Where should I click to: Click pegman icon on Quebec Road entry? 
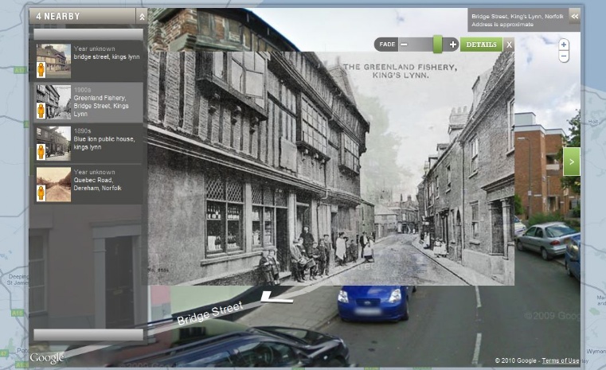click(x=41, y=193)
